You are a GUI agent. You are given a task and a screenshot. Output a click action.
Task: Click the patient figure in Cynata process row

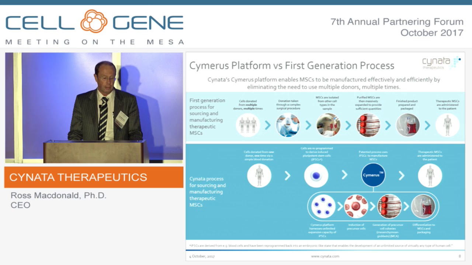pos(430,175)
